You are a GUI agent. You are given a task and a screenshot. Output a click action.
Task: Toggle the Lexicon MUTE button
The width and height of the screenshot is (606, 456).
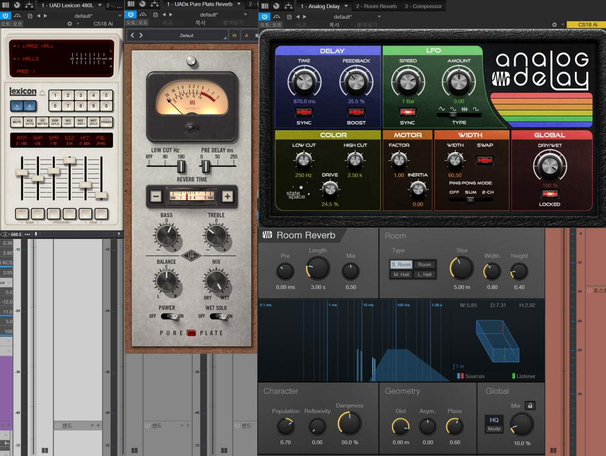tap(17, 122)
